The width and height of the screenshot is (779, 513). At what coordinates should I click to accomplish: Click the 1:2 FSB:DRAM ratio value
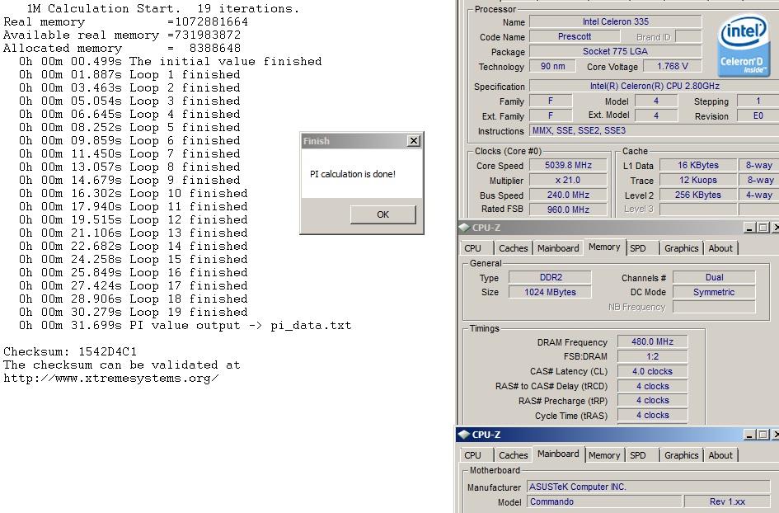pyautogui.click(x=652, y=356)
